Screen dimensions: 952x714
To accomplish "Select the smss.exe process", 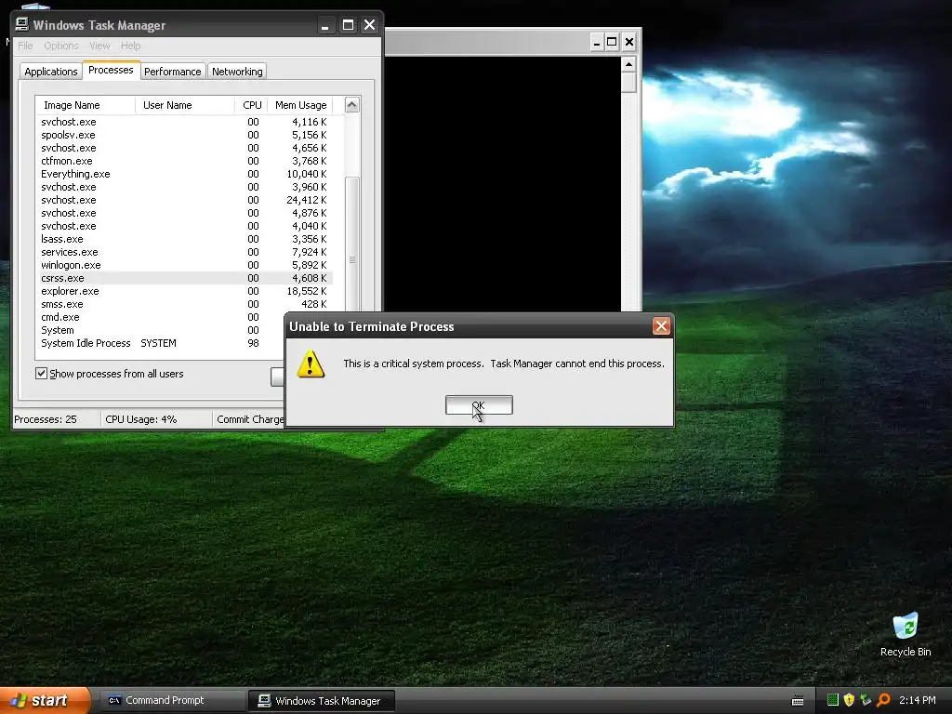I will tap(184, 304).
